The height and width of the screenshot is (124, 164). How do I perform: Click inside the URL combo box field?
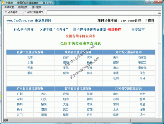(x=102, y=12)
